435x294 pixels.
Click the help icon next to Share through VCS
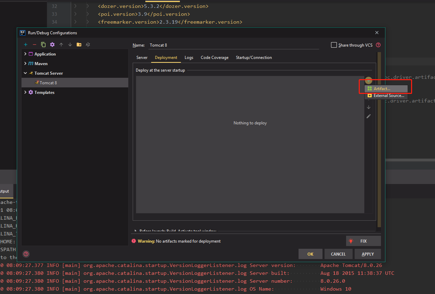378,45
